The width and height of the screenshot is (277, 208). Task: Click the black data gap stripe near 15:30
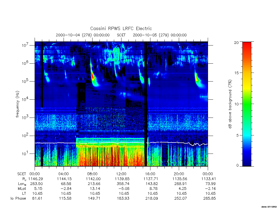coord(146,104)
